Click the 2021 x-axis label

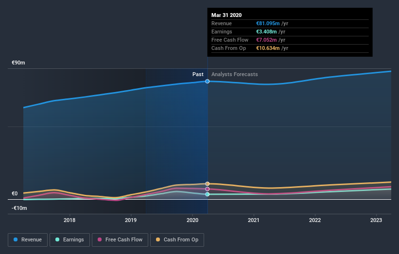[x=254, y=220]
